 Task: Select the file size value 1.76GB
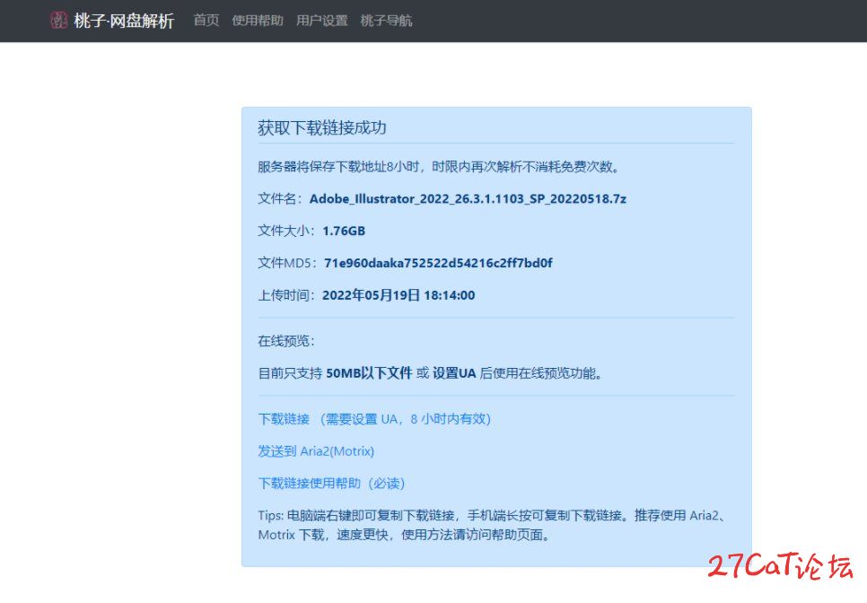(x=344, y=231)
